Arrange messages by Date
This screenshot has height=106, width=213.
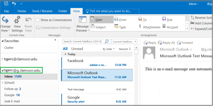pos(102,20)
